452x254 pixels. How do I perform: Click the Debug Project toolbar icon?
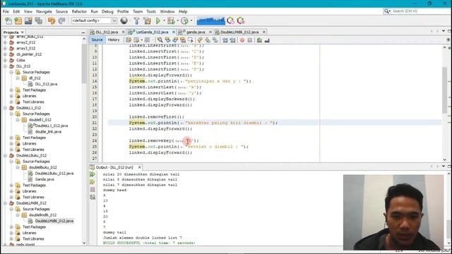click(171, 20)
